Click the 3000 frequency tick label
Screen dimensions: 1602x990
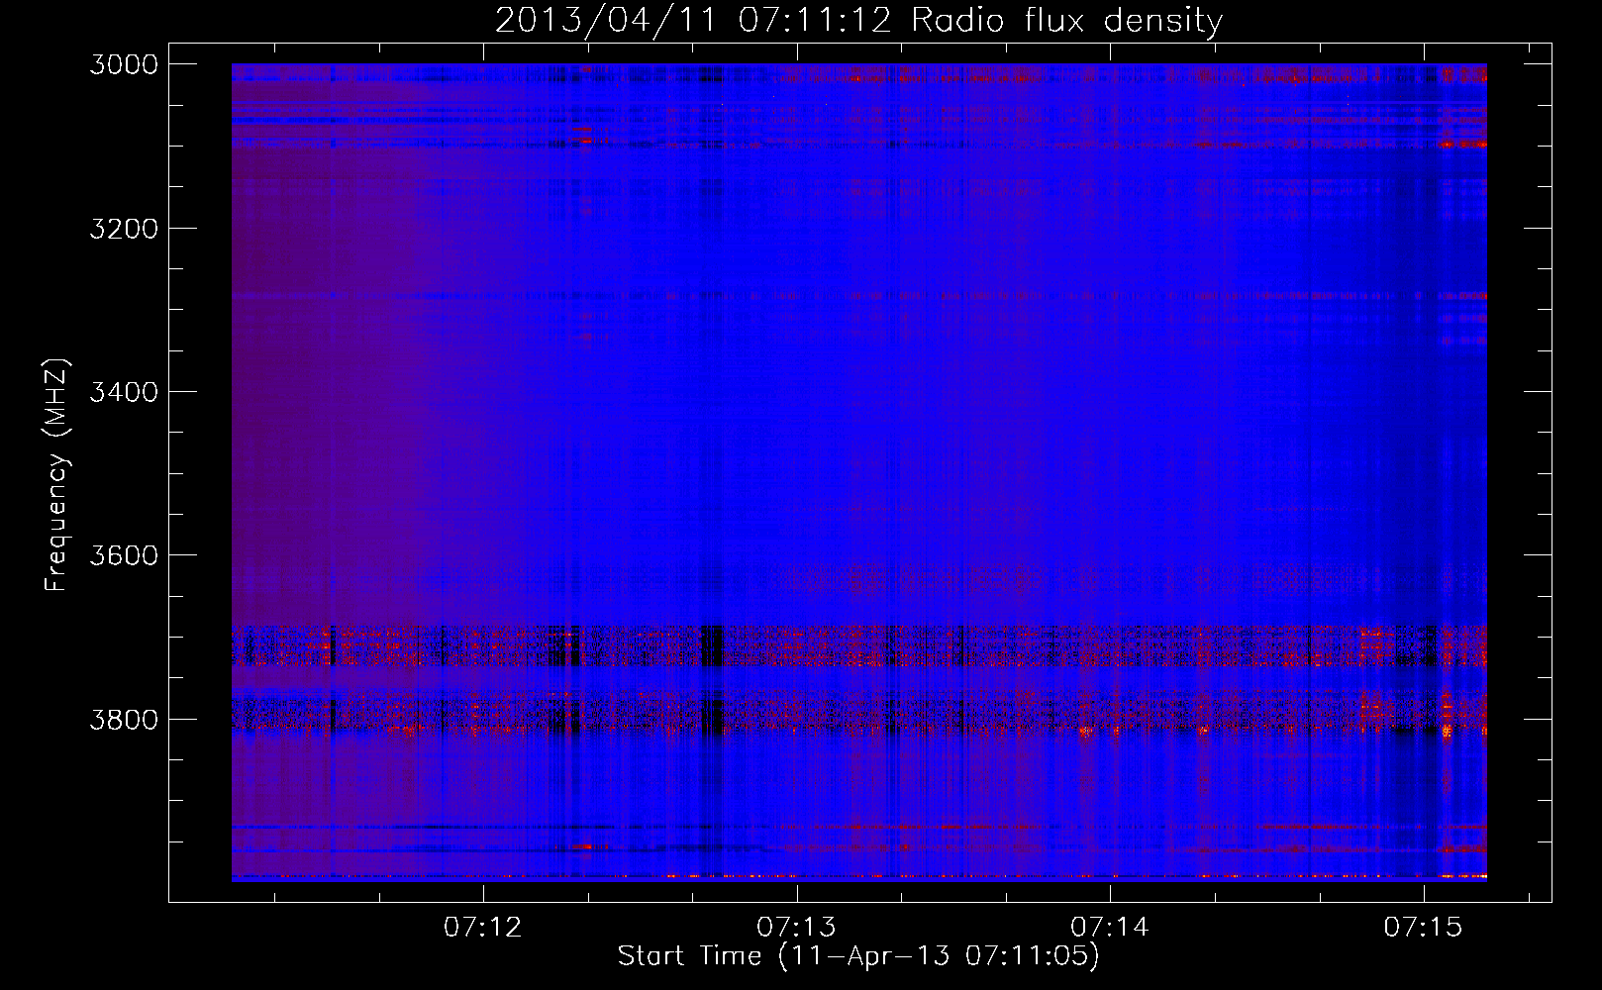(123, 64)
